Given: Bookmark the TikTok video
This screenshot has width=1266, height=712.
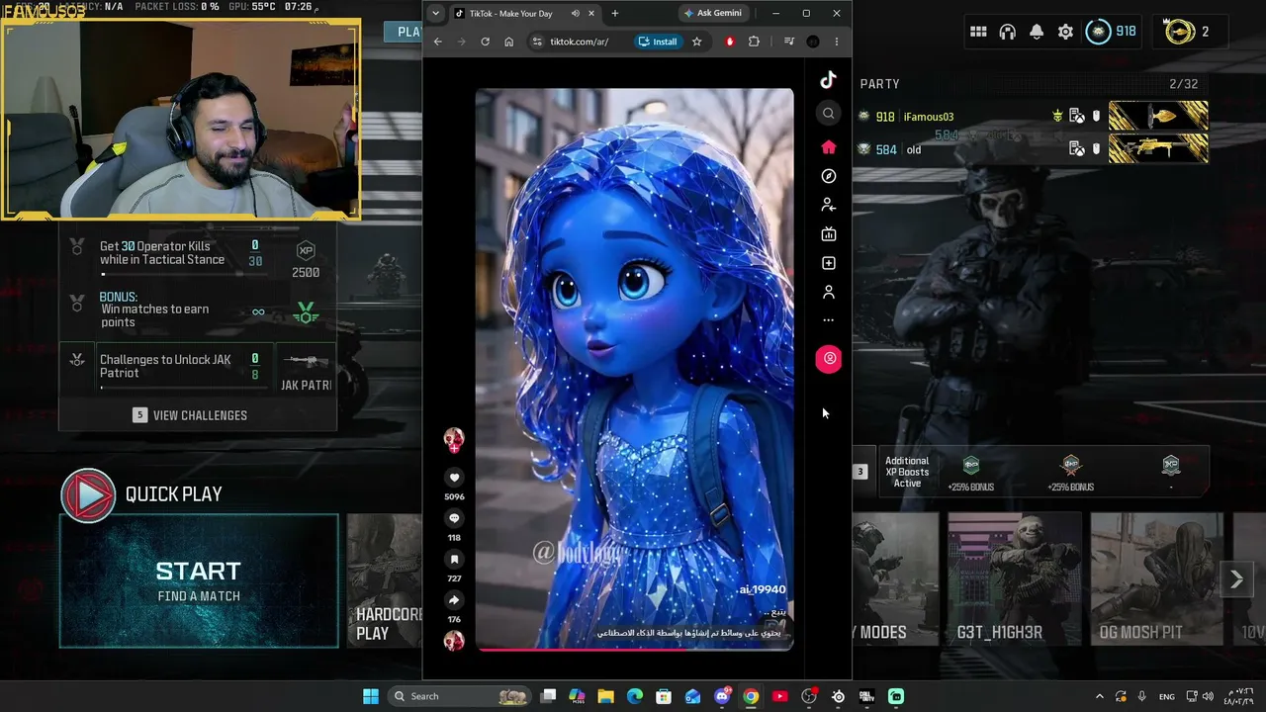Looking at the screenshot, I should click(x=454, y=560).
